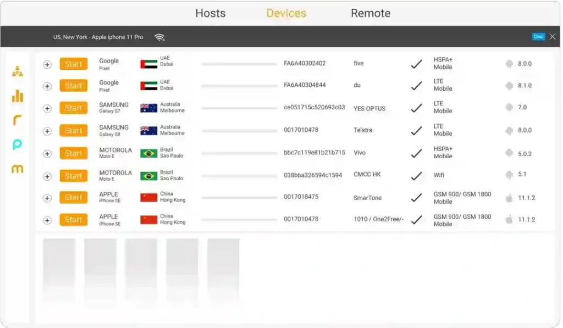
Task: Click the teal 'p' sidebar icon
Action: pos(17,144)
